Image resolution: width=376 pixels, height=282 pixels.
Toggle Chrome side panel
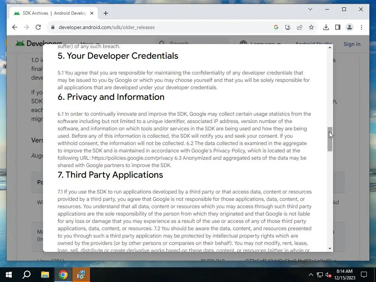pyautogui.click(x=338, y=27)
